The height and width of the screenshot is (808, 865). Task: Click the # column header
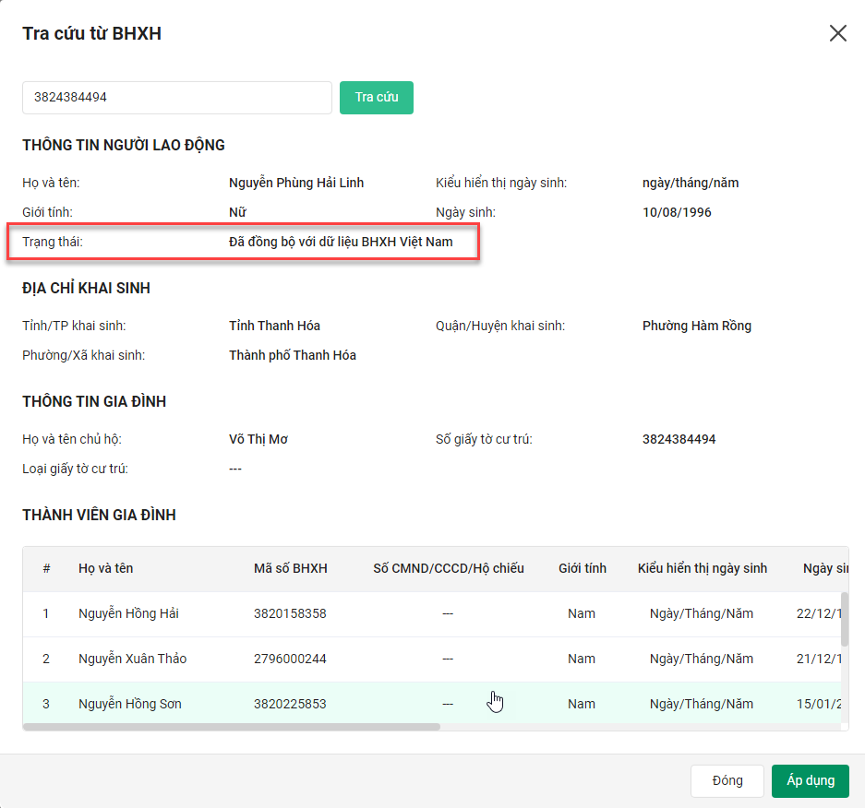click(46, 568)
